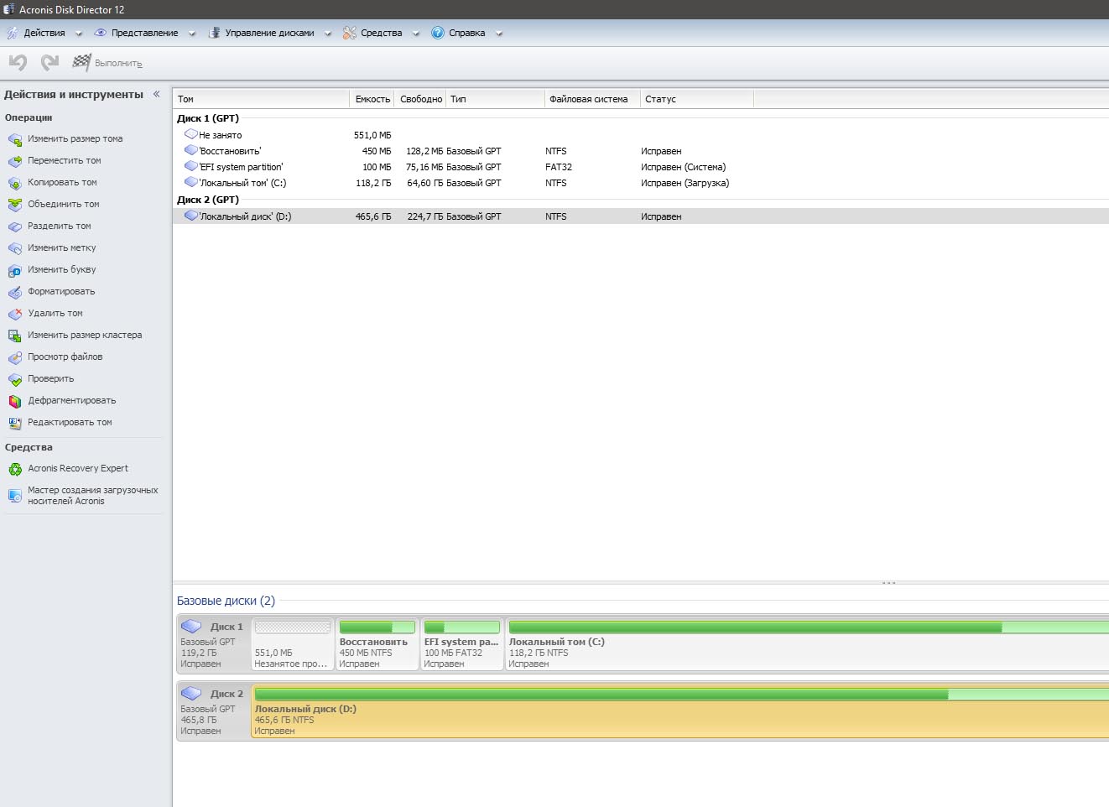The height and width of the screenshot is (807, 1109).
Task: Collapse the Действия и инструменты sidebar panel
Action: (156, 94)
